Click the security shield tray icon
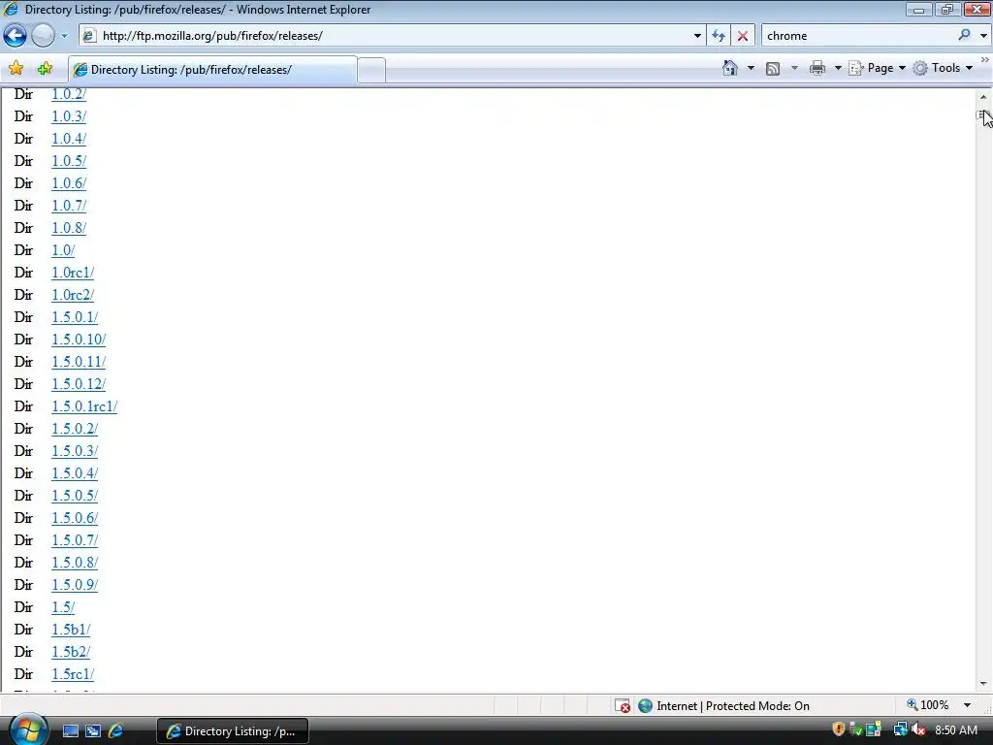This screenshot has height=745, width=993. click(x=839, y=729)
